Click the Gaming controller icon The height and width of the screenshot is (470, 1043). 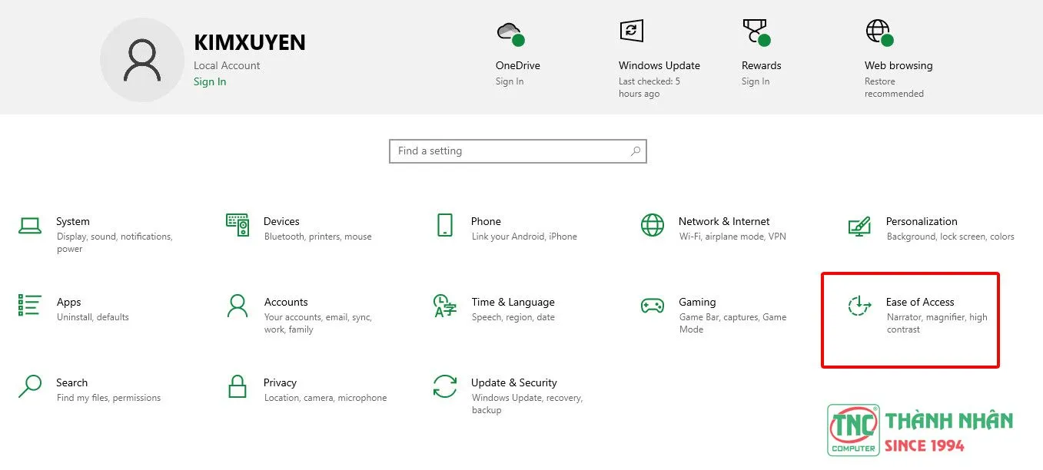click(x=652, y=306)
